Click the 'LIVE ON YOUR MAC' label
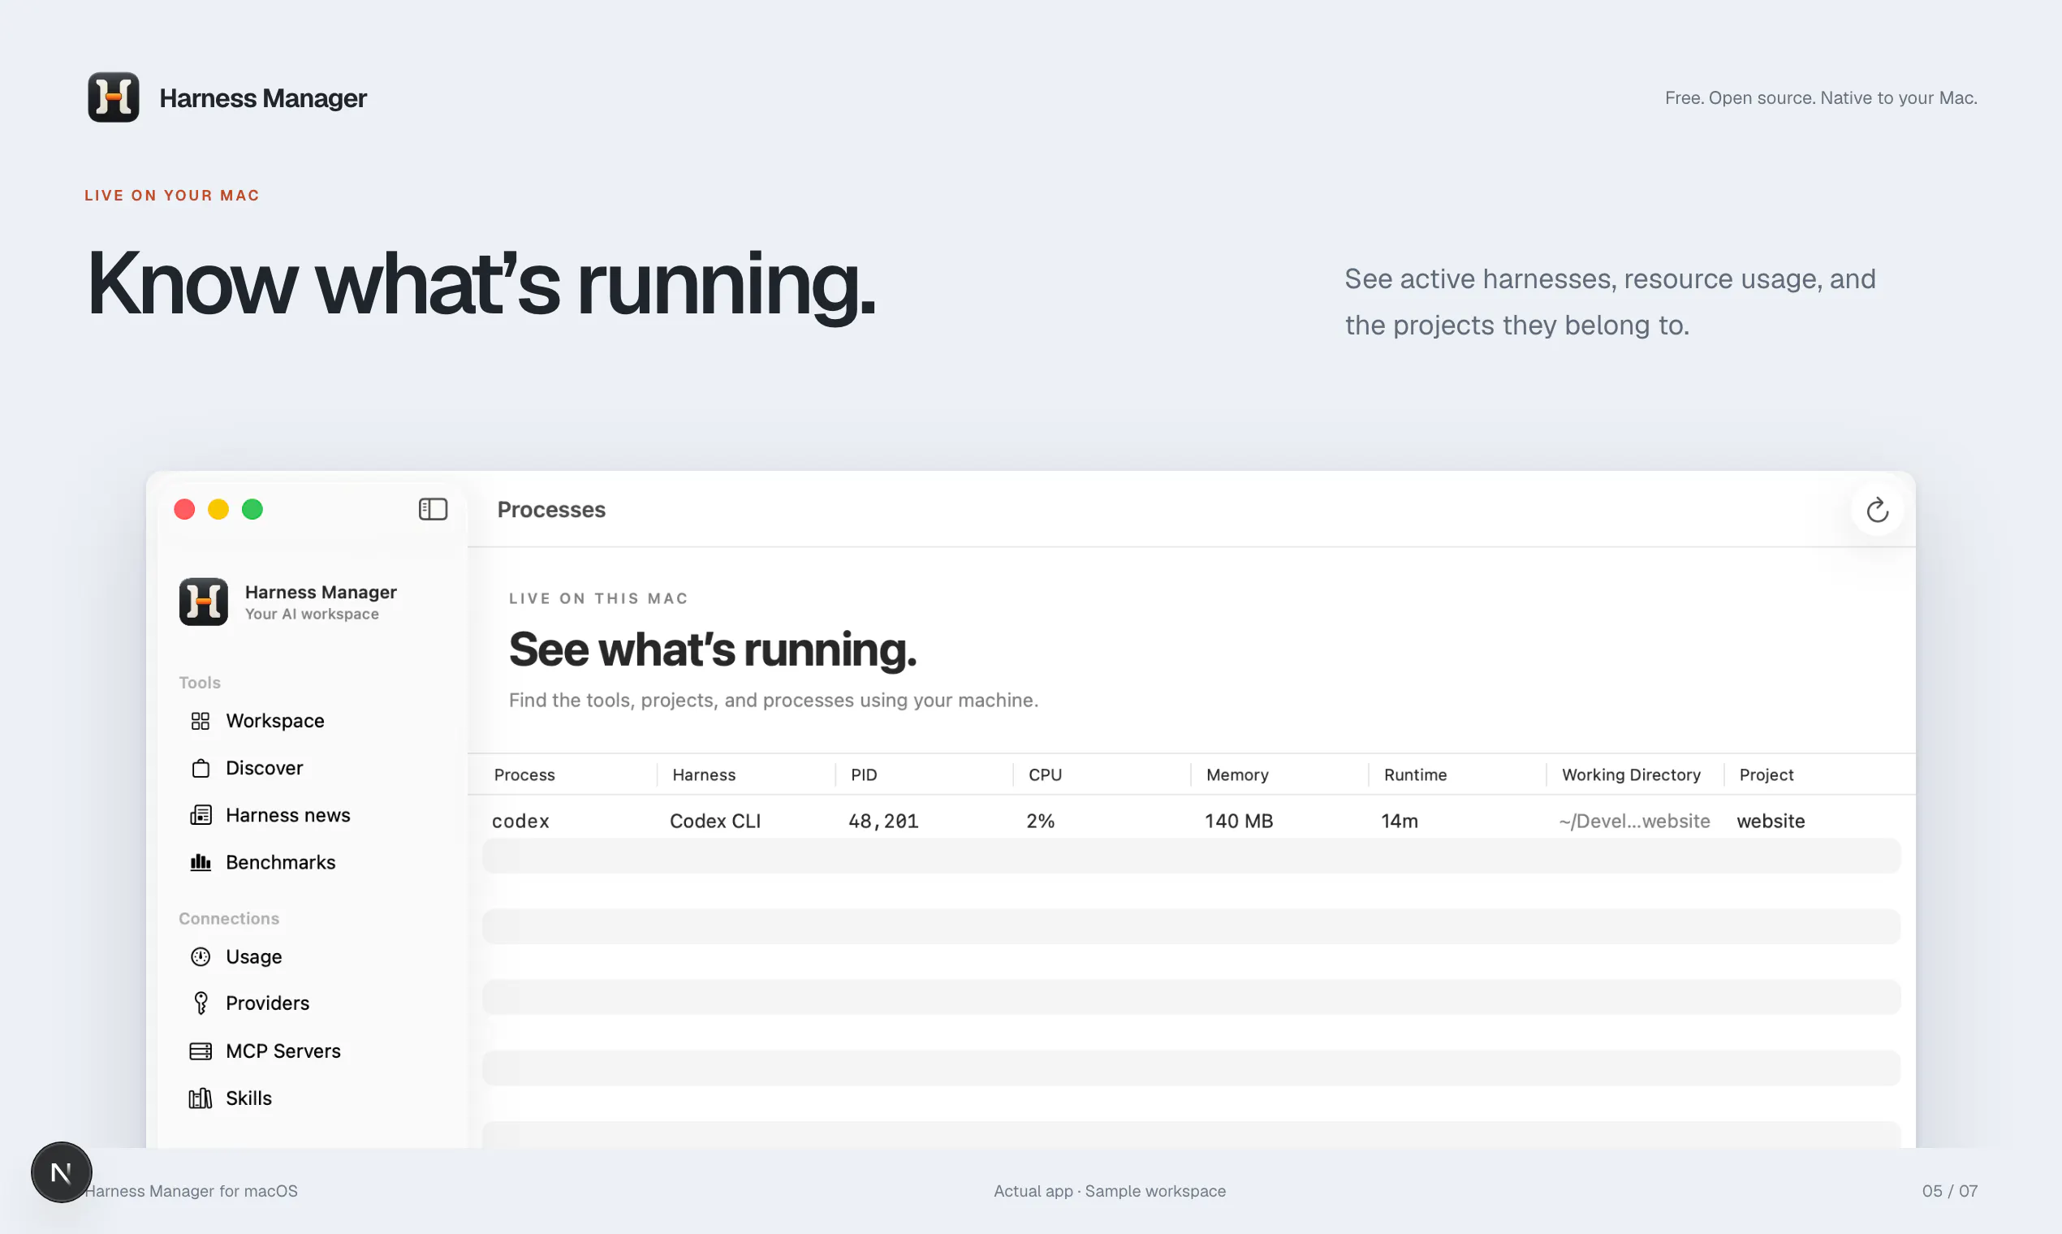The height and width of the screenshot is (1234, 2062). 172,196
